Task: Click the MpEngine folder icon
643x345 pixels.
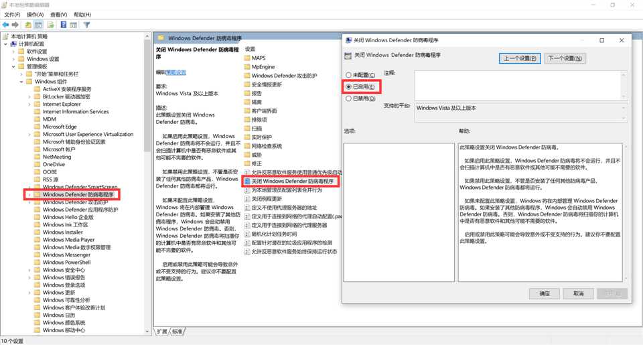Action: [247, 67]
